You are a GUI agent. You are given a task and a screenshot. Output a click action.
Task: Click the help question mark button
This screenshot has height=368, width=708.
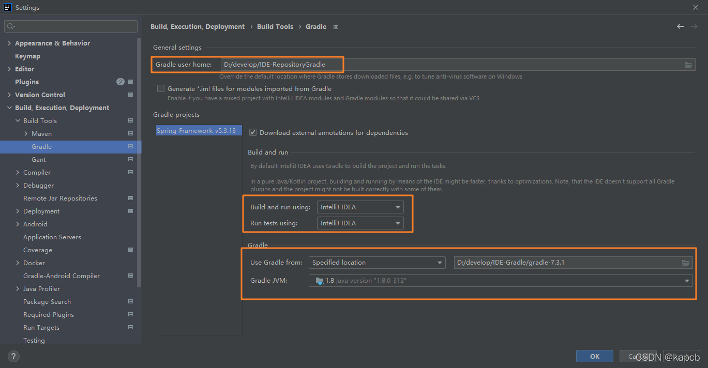(x=14, y=356)
